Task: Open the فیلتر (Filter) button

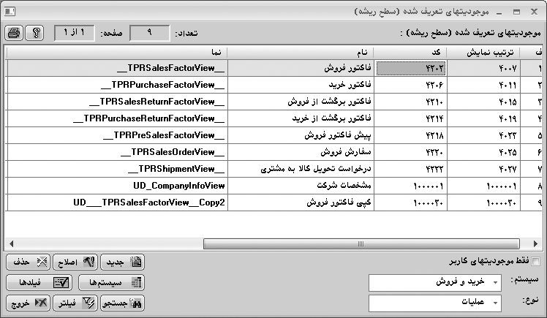Action: pyautogui.click(x=75, y=303)
